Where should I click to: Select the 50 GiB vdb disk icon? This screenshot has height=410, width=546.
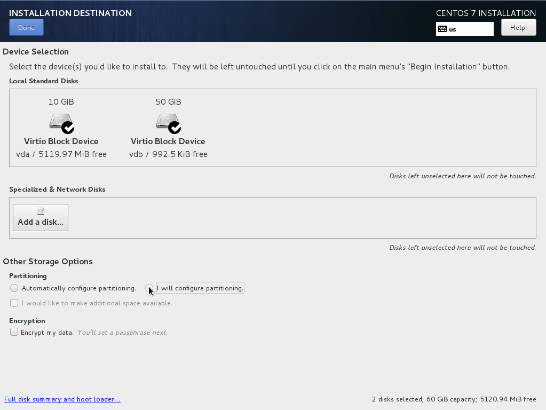click(168, 123)
